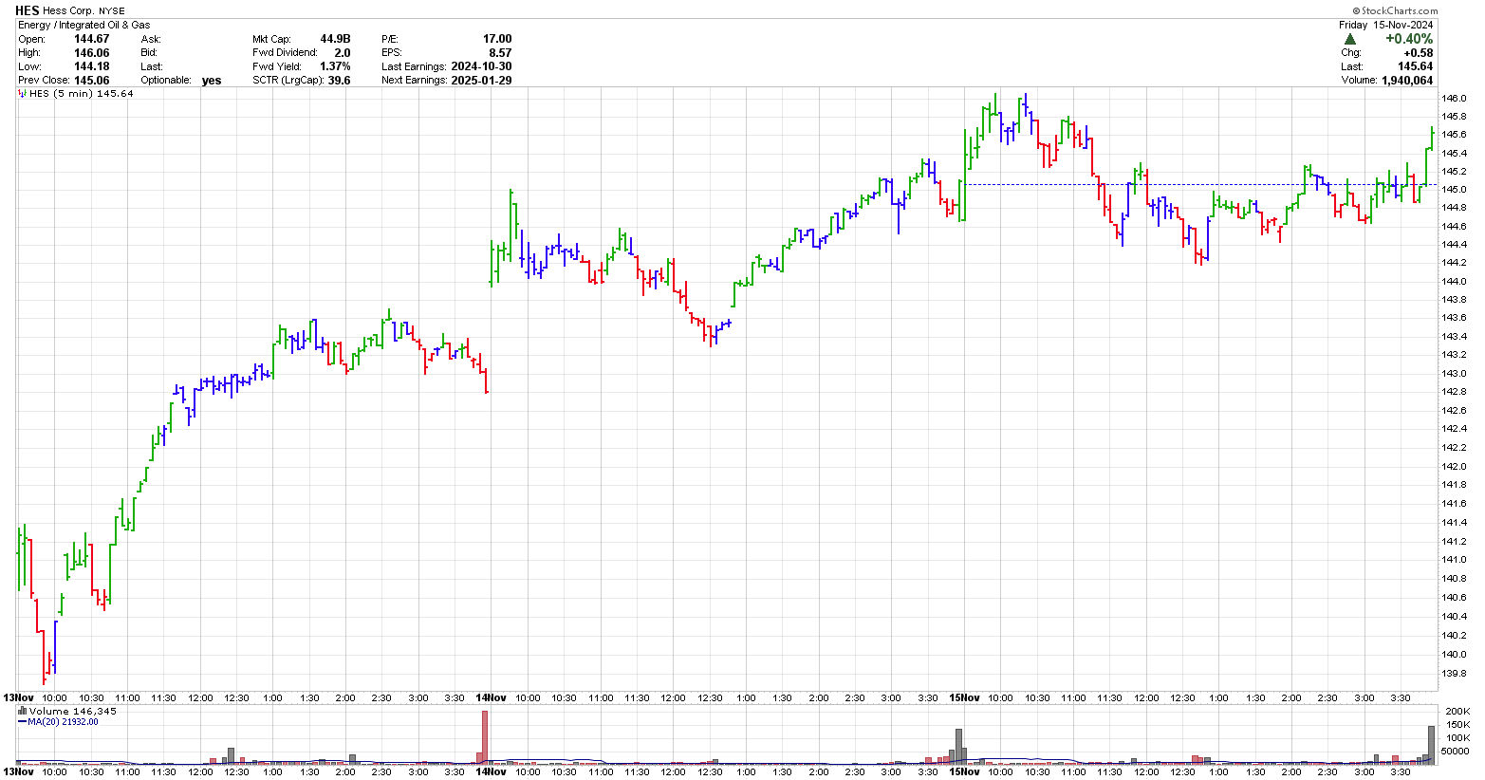Click the Optionable value yes
The image size is (1485, 780).
click(212, 81)
